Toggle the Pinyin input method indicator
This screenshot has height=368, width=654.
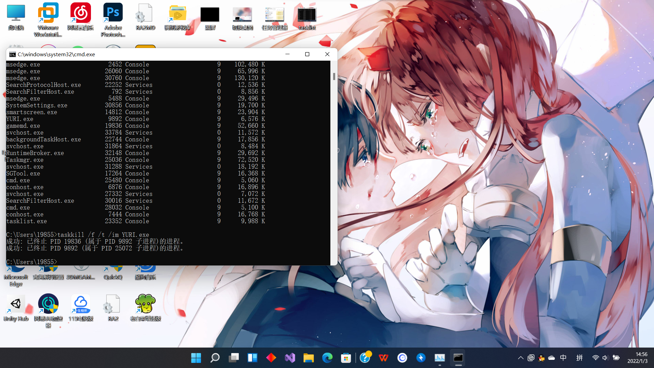click(x=579, y=358)
